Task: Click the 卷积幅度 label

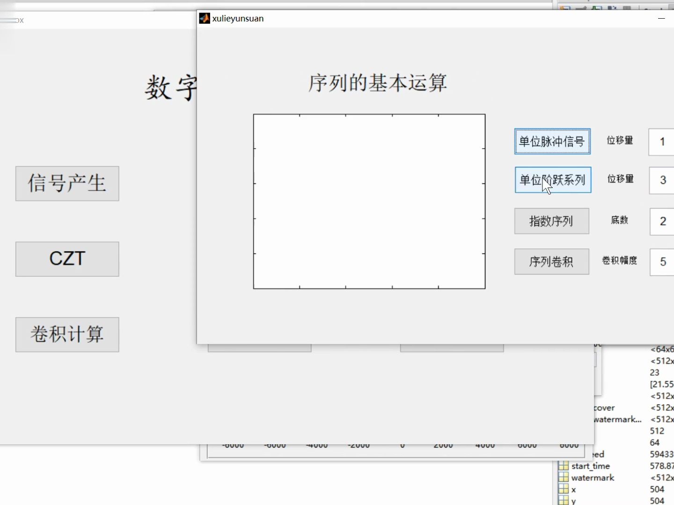Action: point(620,260)
